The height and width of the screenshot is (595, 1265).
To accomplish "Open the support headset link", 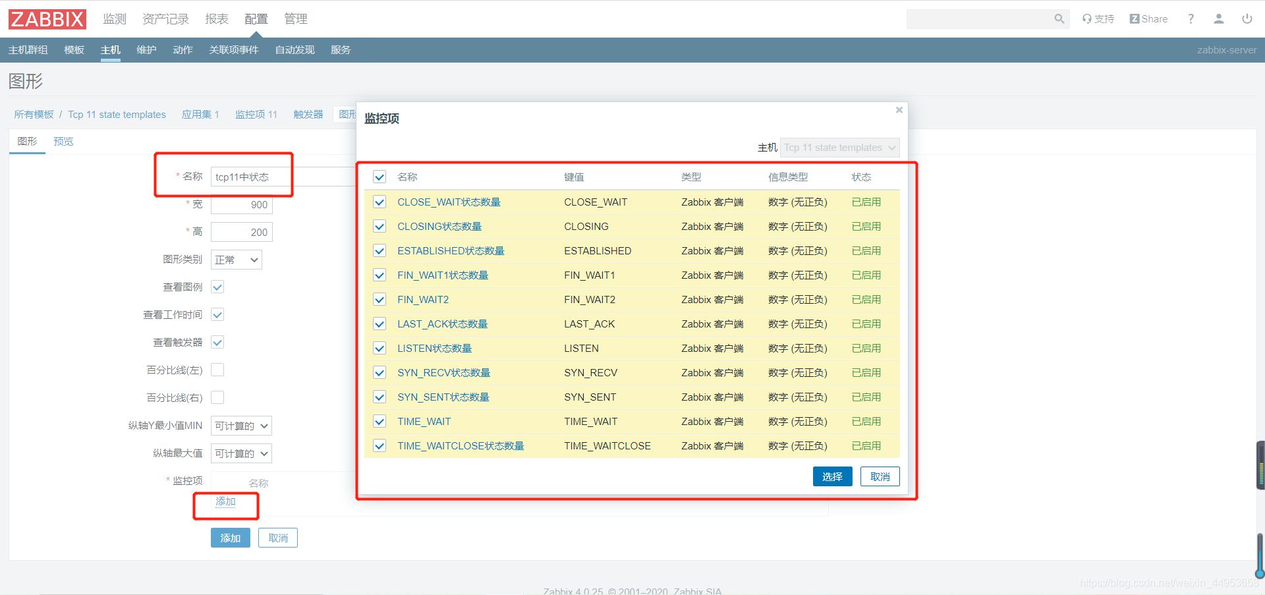I will point(1098,19).
